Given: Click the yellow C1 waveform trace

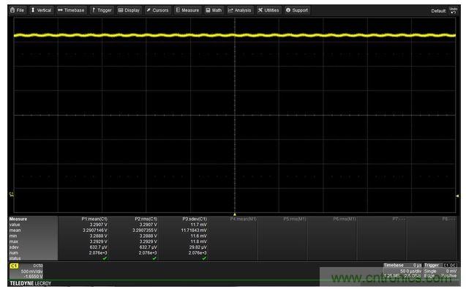Looking at the screenshot, I should [235, 35].
